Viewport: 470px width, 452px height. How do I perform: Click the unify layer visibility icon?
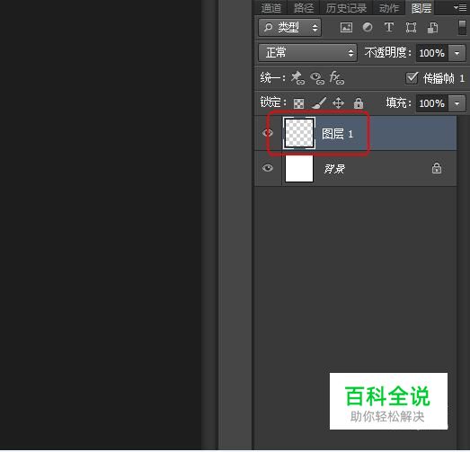(317, 78)
